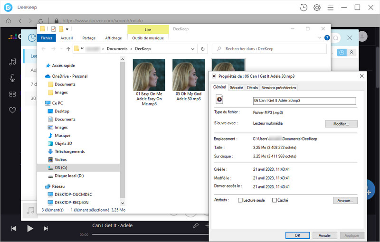Reload the DeeKeep web page
Viewport: 380px width, 242px height.
[x=41, y=21]
